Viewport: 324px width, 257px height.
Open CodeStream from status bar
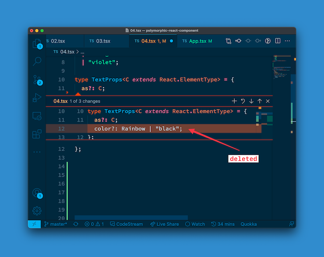126,224
